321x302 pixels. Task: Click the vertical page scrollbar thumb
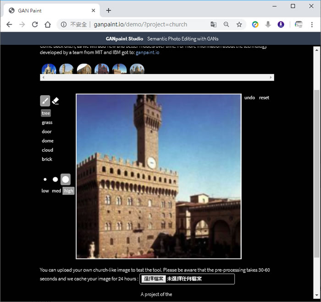coord(317,174)
